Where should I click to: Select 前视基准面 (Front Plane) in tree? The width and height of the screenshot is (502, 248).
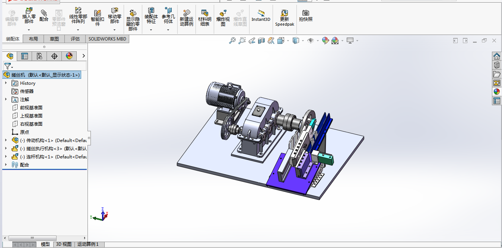[x=31, y=107]
